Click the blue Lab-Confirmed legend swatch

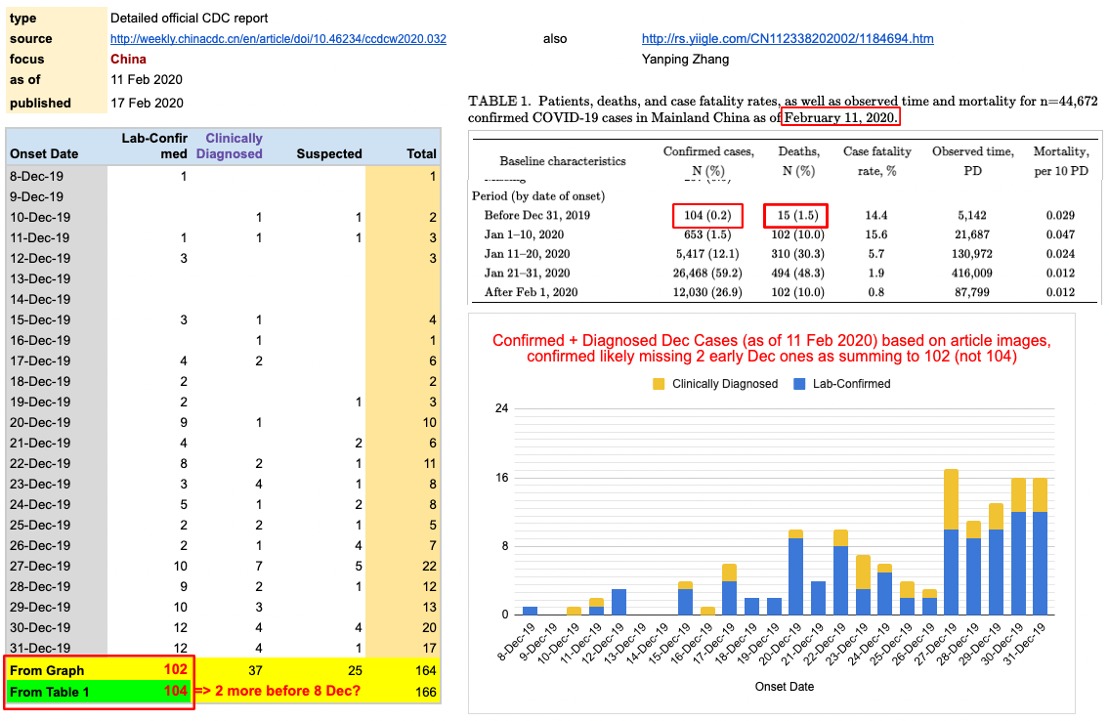(x=800, y=384)
